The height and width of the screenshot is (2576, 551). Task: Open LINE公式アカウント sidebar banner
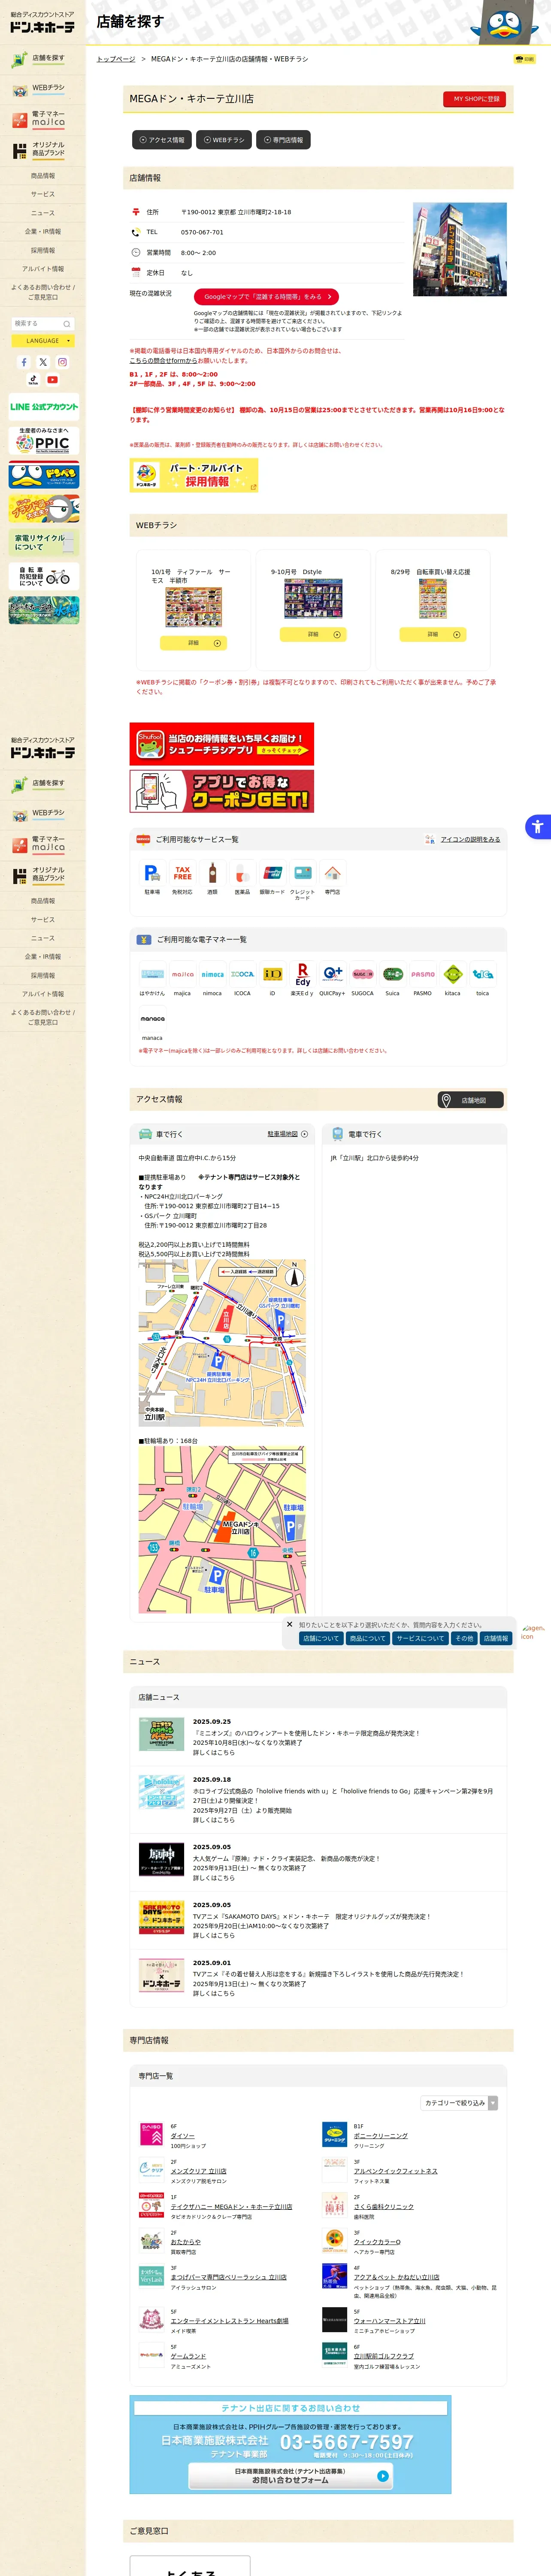pos(44,406)
